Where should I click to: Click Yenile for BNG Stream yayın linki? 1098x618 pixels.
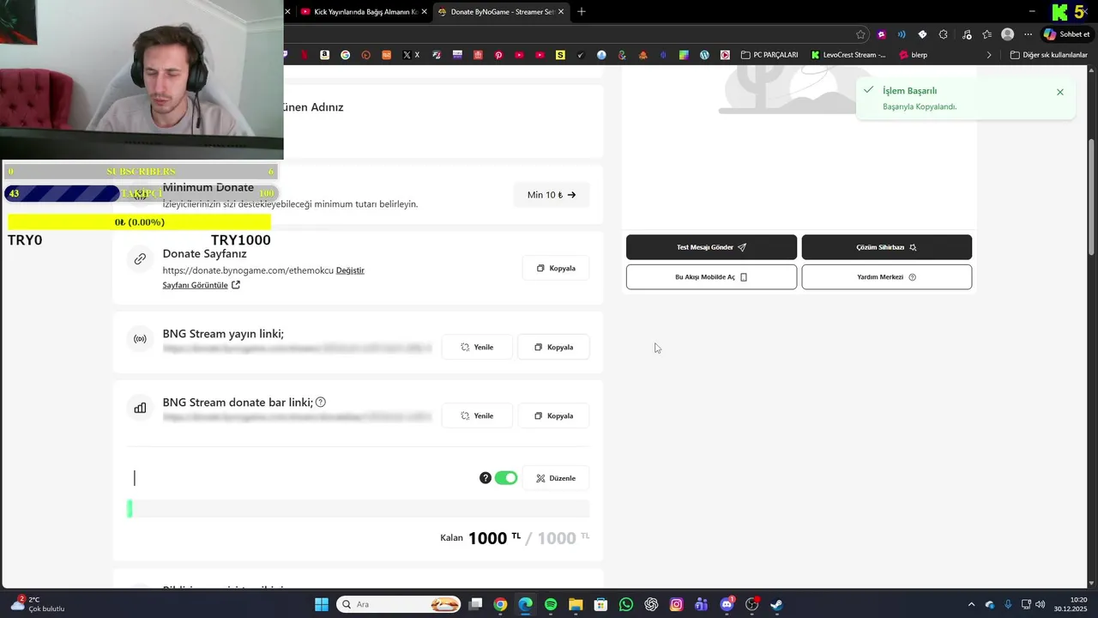(477, 347)
